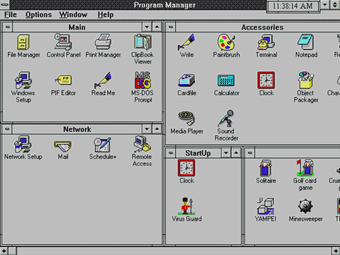Open the File menu
This screenshot has height=255, width=340.
tap(11, 15)
